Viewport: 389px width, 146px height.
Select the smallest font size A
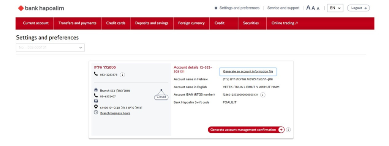click(318, 8)
